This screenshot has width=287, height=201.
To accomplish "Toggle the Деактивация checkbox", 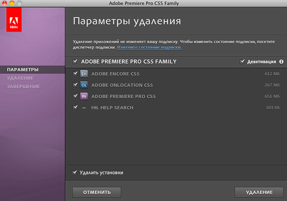I will coord(242,62).
